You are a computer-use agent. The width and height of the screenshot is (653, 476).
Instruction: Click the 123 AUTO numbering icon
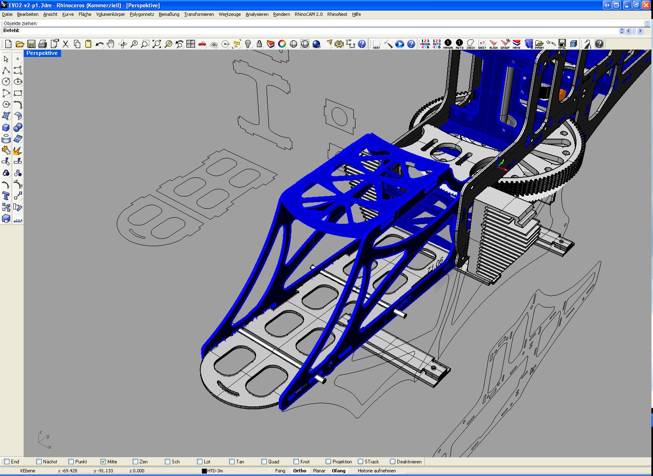coord(436,44)
